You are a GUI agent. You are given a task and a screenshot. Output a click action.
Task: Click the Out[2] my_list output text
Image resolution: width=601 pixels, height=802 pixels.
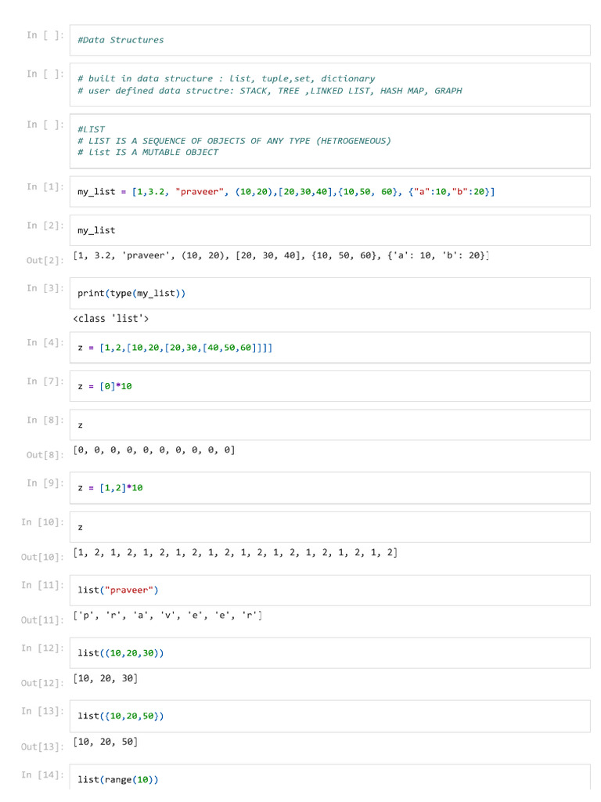280,256
